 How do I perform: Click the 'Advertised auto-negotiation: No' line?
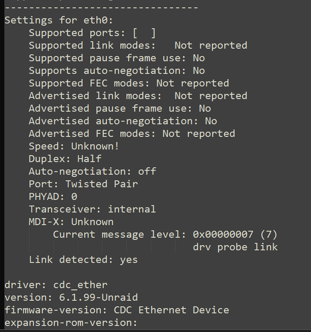pyautogui.click(x=123, y=121)
